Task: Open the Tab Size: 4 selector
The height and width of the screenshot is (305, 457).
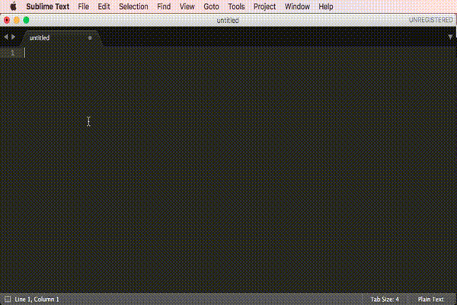Action: coord(385,299)
